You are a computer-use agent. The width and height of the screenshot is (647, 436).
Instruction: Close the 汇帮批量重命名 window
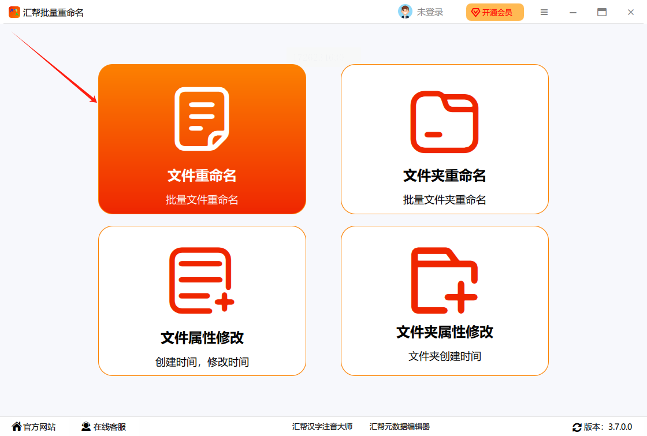[630, 12]
